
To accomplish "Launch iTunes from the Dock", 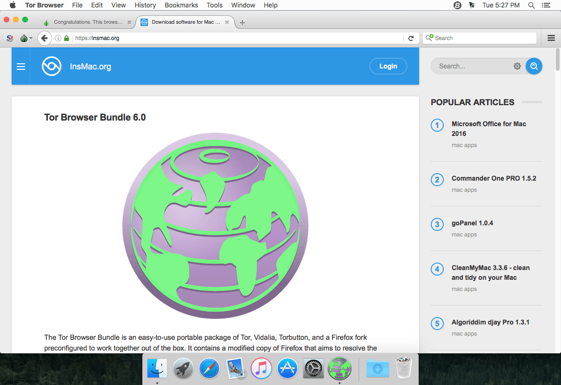I will (261, 369).
